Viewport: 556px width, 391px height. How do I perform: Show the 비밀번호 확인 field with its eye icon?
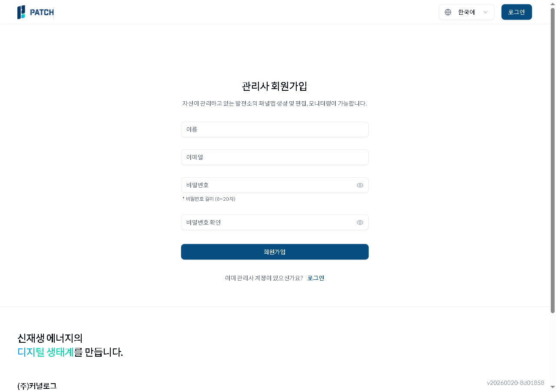[x=360, y=222]
